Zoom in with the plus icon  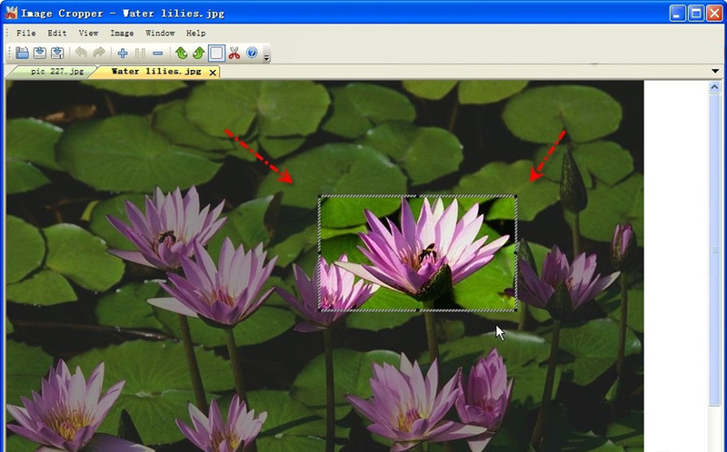pos(123,54)
